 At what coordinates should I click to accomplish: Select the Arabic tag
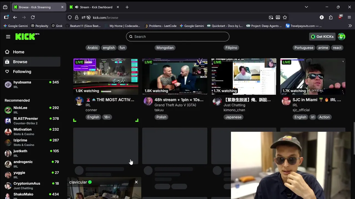coord(93,48)
